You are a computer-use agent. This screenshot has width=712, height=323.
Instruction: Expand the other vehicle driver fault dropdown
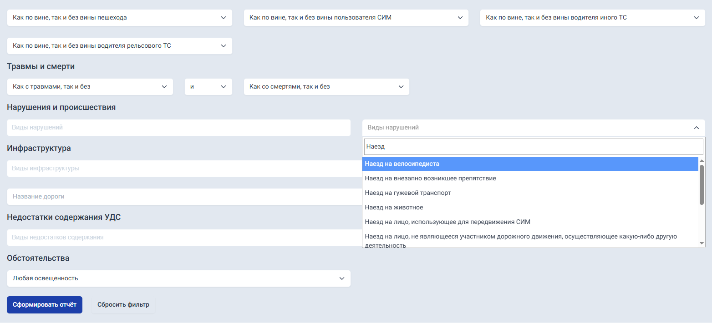[x=592, y=18]
